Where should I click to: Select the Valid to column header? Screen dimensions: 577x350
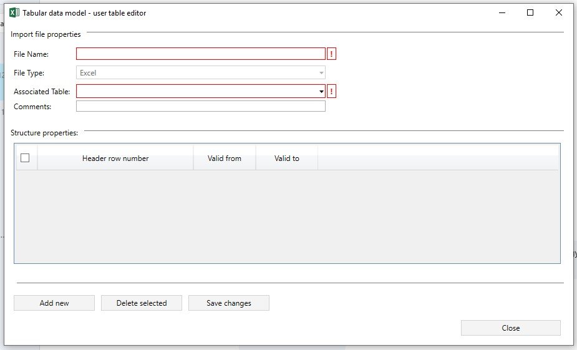click(x=287, y=158)
